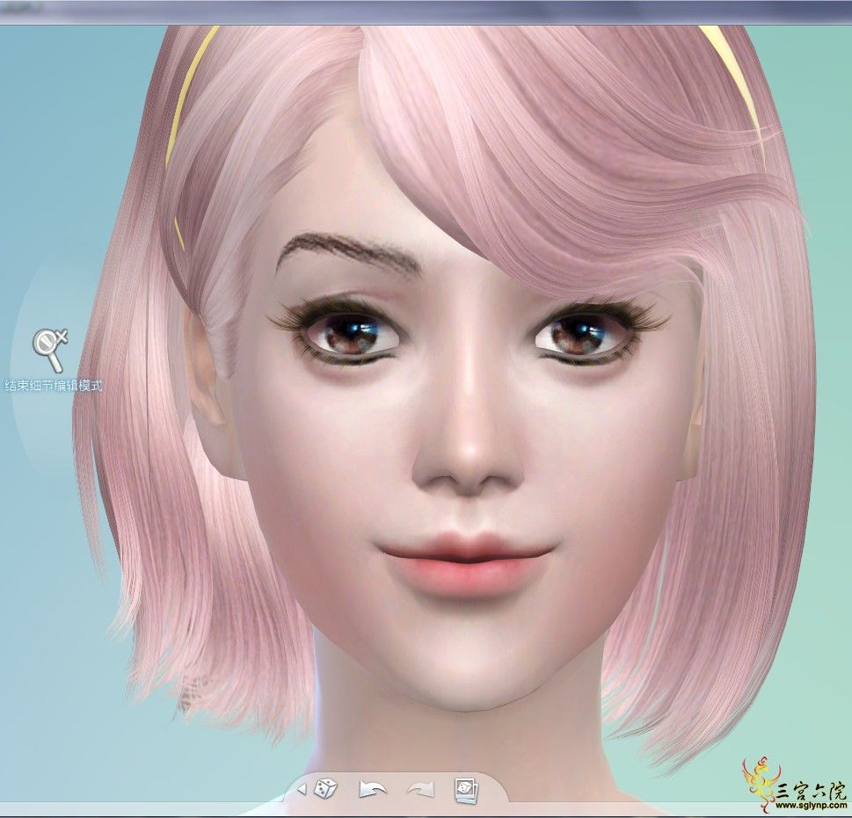Expand the randomize options arrow beside the dice
Viewport: 852px width, 818px height.
pos(302,789)
